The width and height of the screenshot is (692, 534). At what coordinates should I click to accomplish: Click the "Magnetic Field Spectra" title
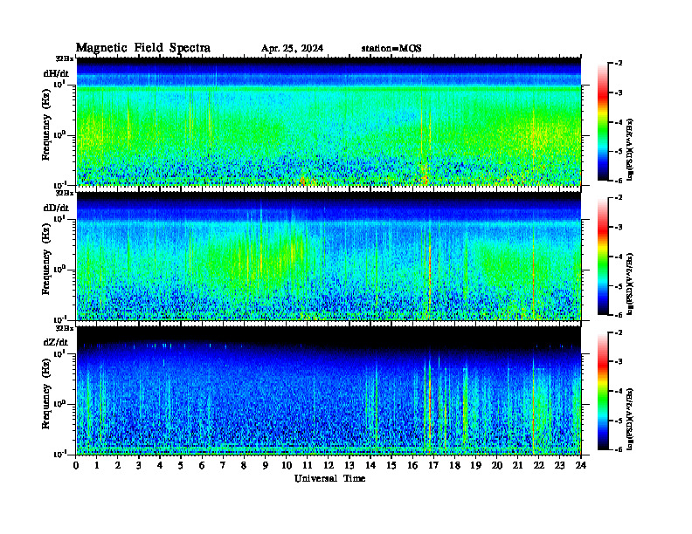click(x=143, y=48)
